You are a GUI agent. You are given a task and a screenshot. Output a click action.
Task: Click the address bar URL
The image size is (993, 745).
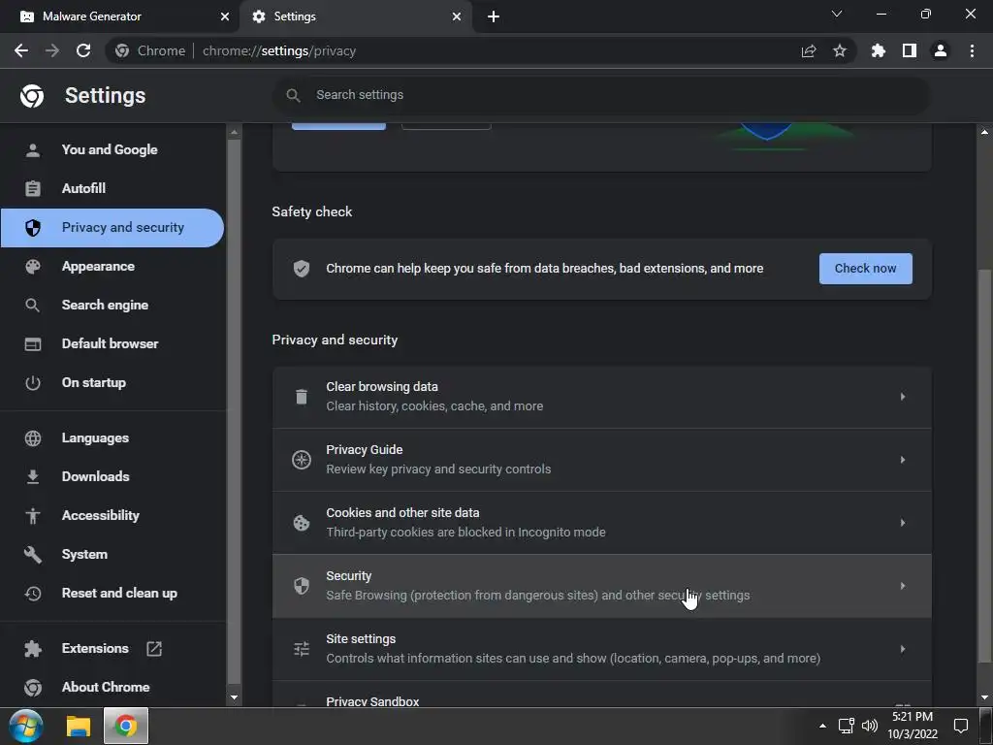point(279,50)
